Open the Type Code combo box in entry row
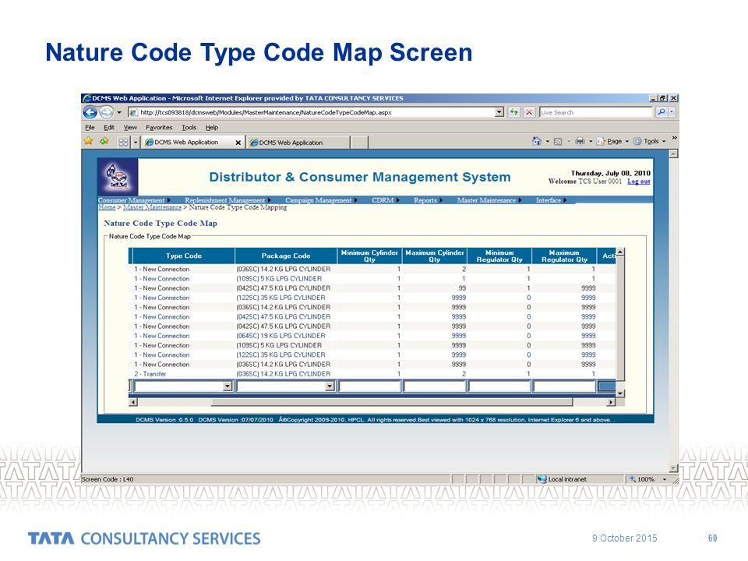The width and height of the screenshot is (748, 561). (x=184, y=386)
